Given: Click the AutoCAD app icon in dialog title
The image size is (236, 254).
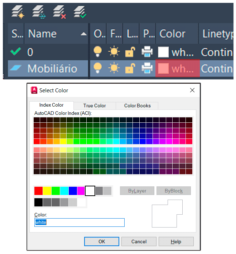Looking at the screenshot, I should pyautogui.click(x=34, y=90).
